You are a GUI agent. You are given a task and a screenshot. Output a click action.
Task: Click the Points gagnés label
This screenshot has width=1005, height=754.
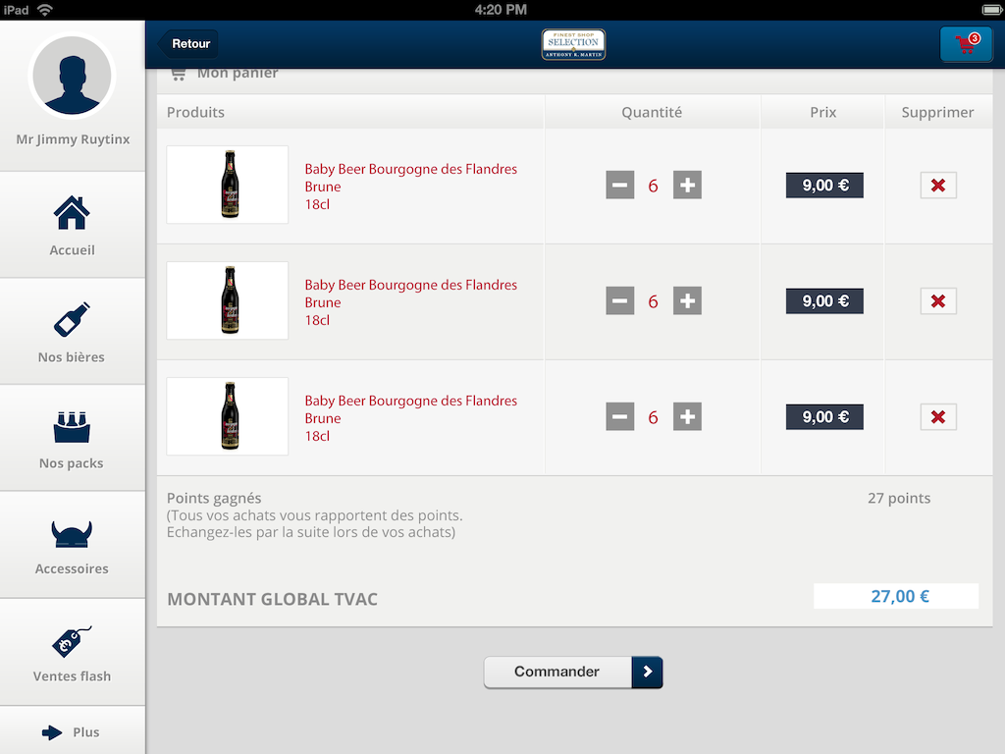click(x=214, y=498)
